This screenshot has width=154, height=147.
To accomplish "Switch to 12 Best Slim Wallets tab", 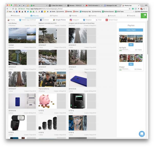I will (57, 5).
